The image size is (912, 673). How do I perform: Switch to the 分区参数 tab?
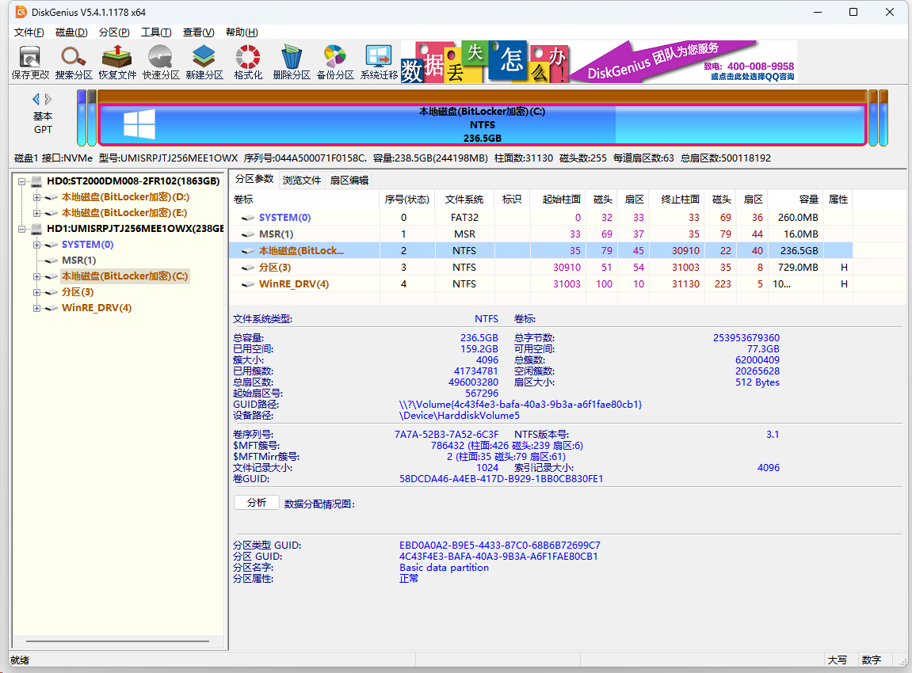click(x=254, y=179)
